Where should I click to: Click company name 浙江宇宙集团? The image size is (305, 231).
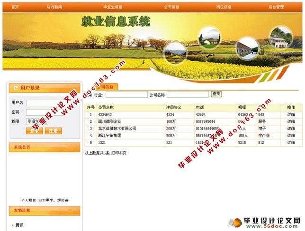(x=109, y=136)
